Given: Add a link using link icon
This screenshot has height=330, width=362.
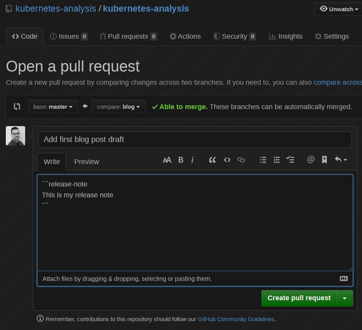Looking at the screenshot, I should [x=241, y=160].
